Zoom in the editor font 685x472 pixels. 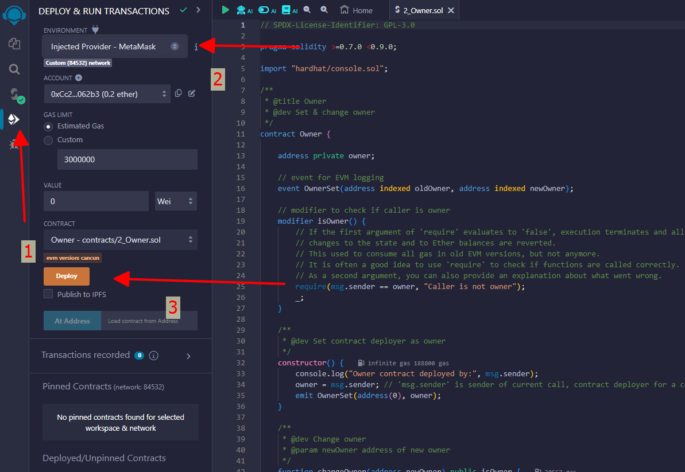tap(324, 10)
